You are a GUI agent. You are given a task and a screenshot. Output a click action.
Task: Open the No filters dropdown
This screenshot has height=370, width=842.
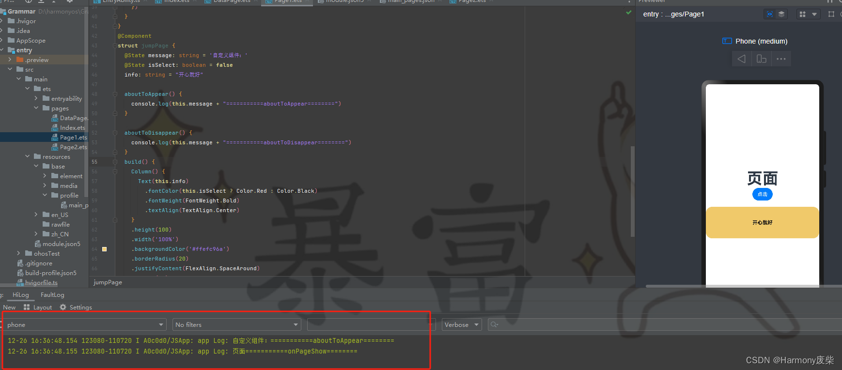pyautogui.click(x=237, y=324)
